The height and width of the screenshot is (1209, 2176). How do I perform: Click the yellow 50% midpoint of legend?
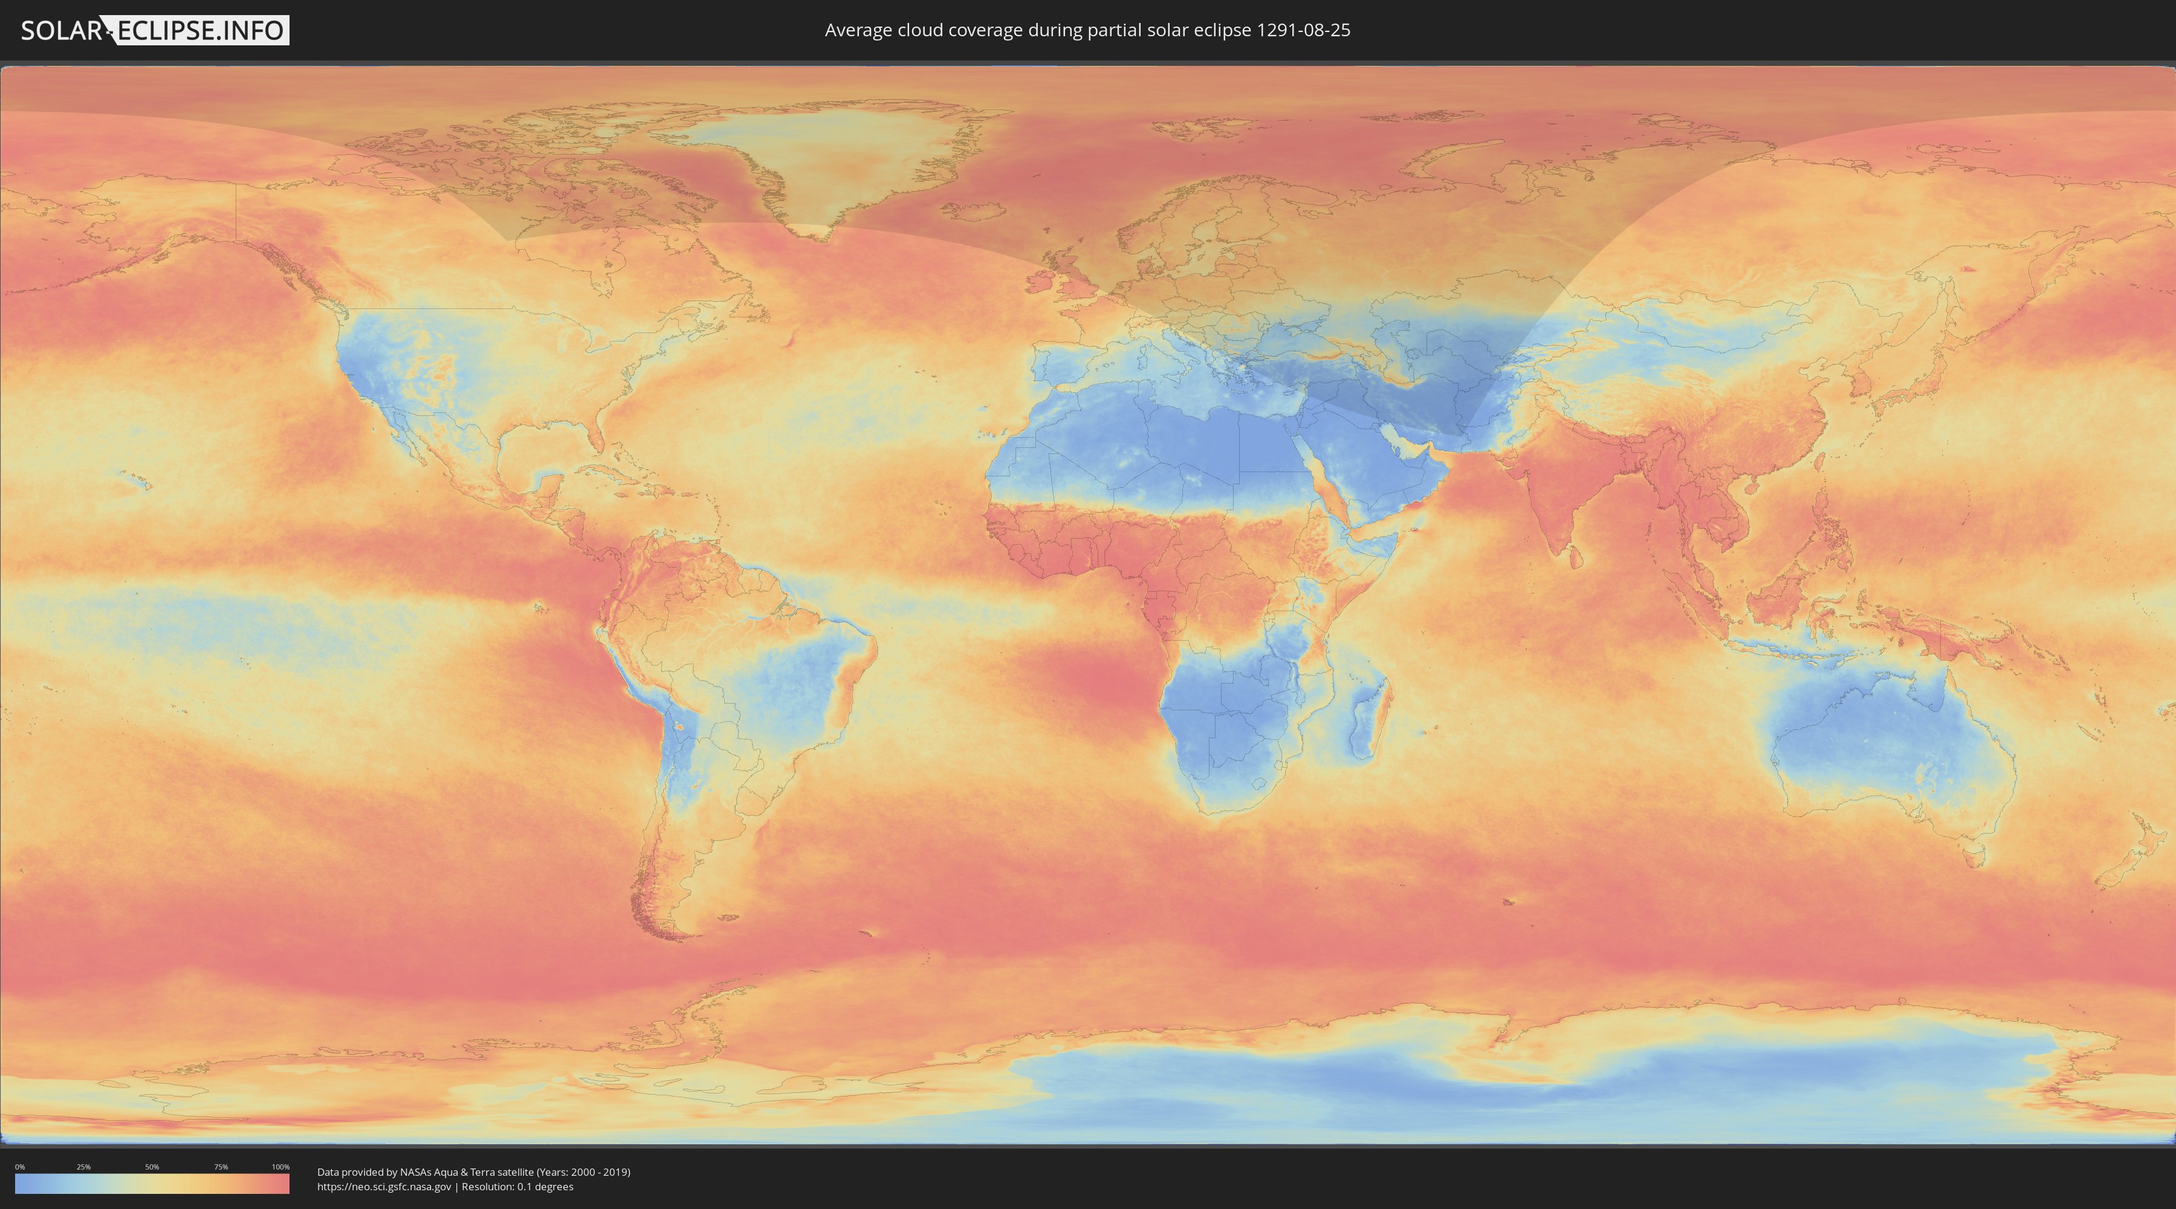152,1184
